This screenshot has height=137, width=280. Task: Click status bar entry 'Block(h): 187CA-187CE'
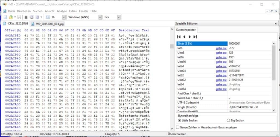click(x=55, y=134)
